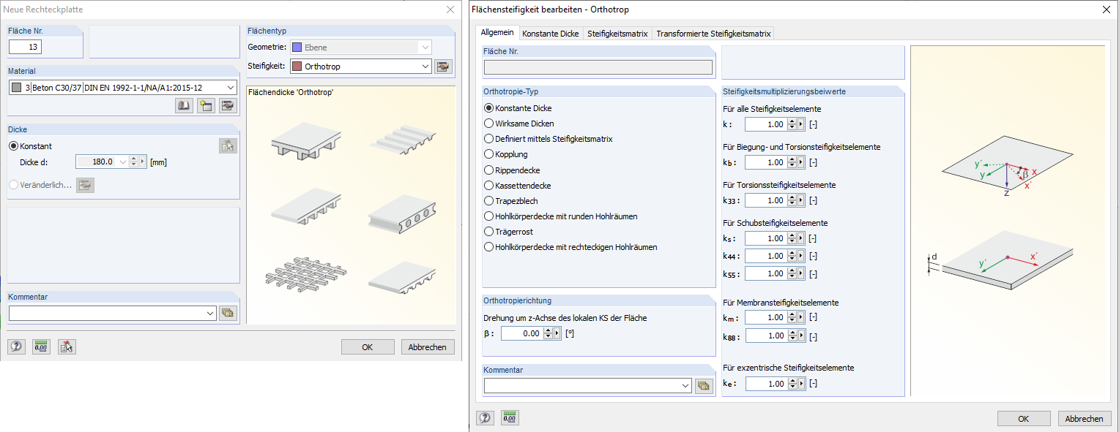The height and width of the screenshot is (432, 1119).
Task: Increase Dicke d using the up stepper arrow
Action: pos(133,157)
